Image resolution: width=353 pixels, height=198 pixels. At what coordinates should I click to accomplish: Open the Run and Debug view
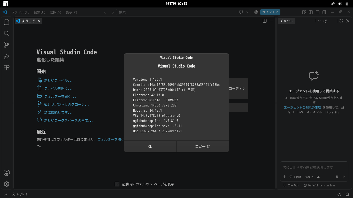click(x=7, y=56)
